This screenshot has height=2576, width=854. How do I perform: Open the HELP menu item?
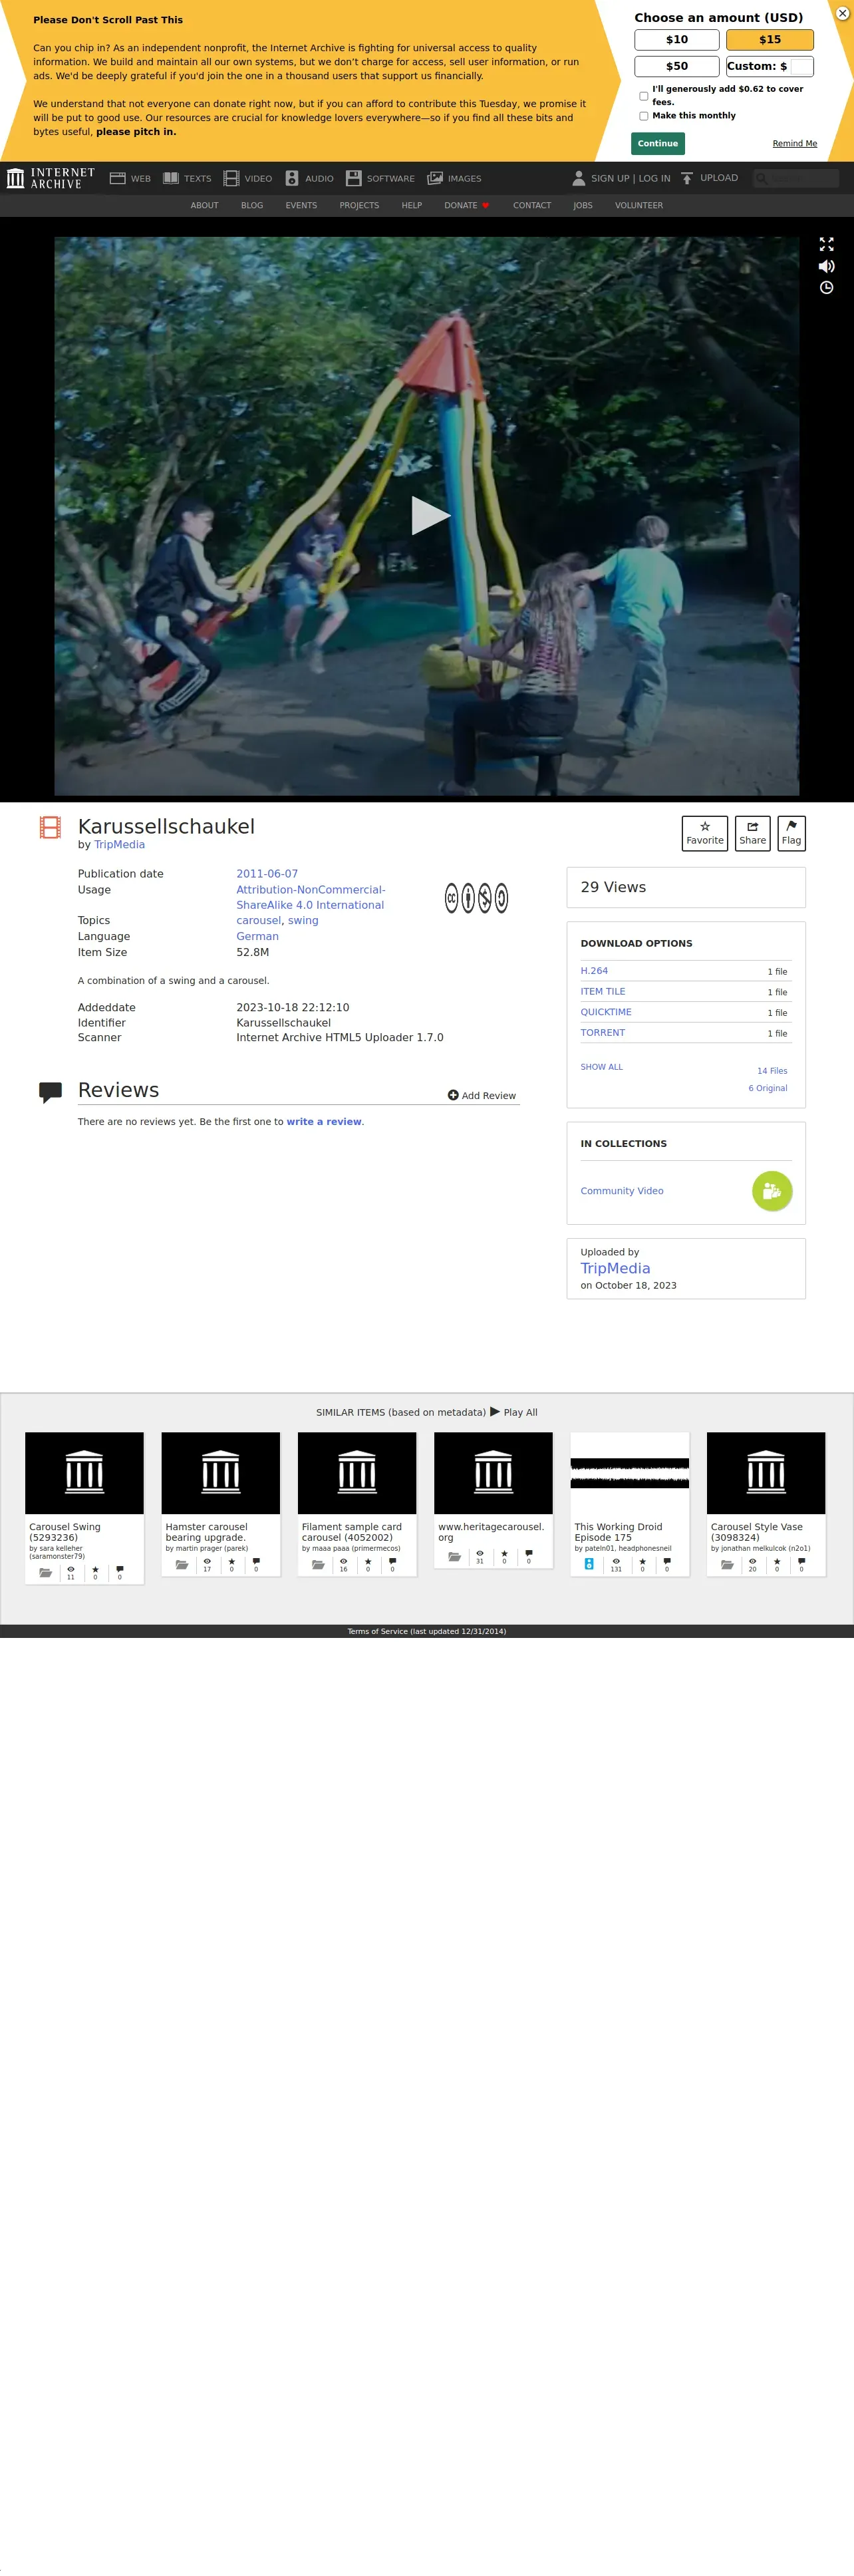pos(412,206)
